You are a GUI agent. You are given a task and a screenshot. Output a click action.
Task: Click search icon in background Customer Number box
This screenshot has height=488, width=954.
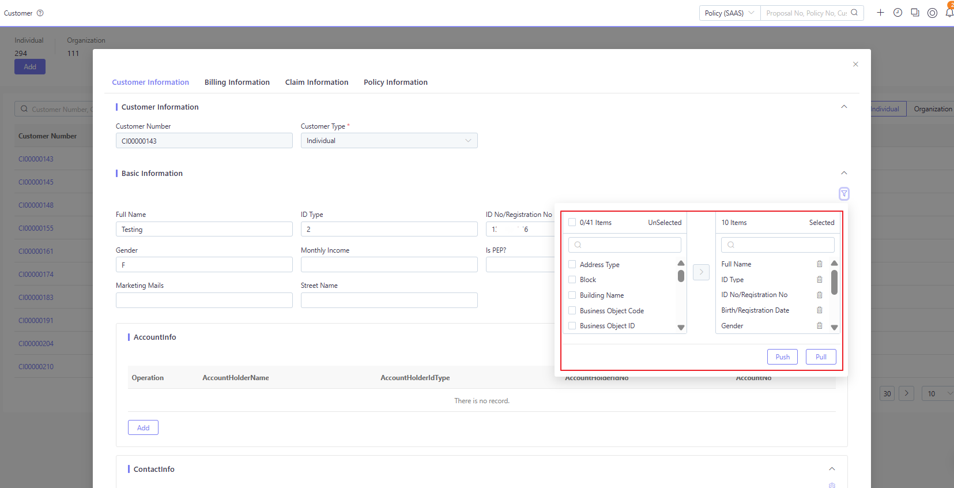(x=24, y=109)
